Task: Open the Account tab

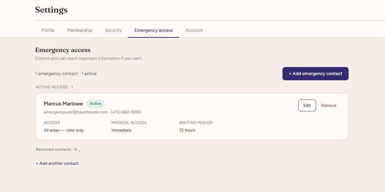Action: 194,30
